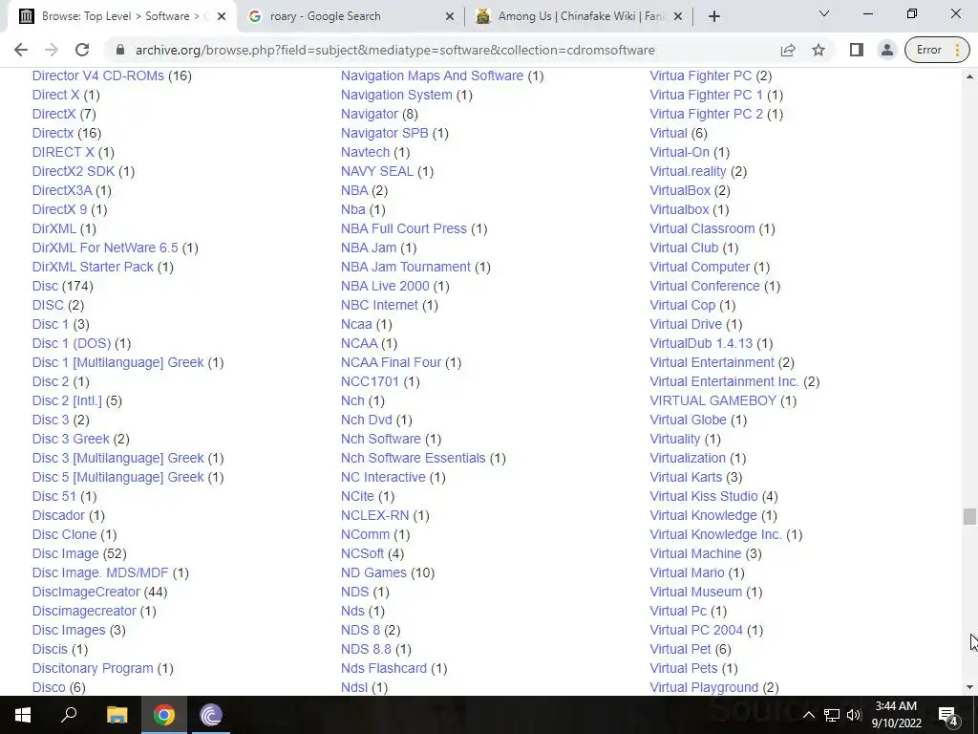Viewport: 978px width, 734px height.
Task: Click page scrollbar up arrow
Action: (x=969, y=76)
